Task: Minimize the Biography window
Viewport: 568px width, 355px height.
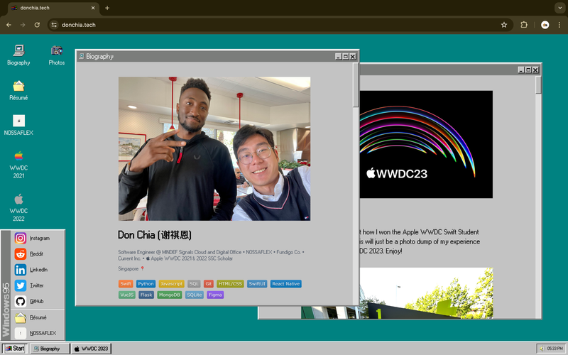Action: point(339,57)
